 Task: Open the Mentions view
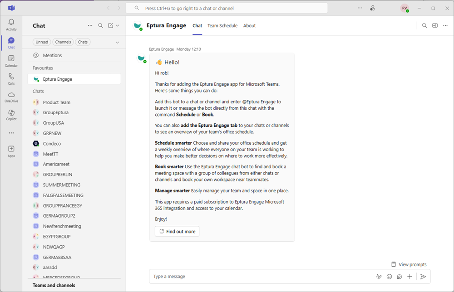(x=74, y=55)
